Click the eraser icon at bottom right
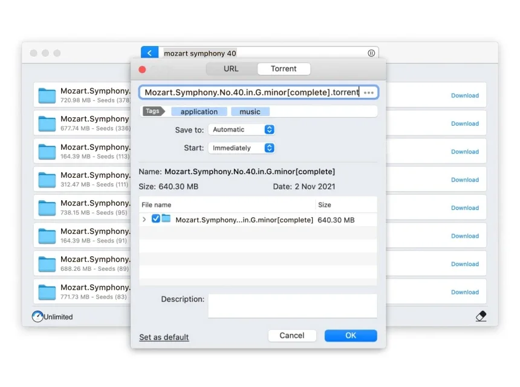The image size is (520, 387). click(481, 316)
